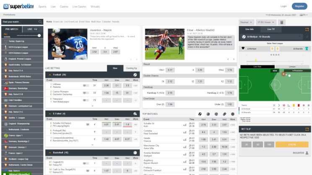Screen dimensions: 312x175
Task: Click the search magnifier icon
Action: [x=40, y=22]
